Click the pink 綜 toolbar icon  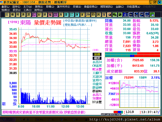click(x=55, y=15)
